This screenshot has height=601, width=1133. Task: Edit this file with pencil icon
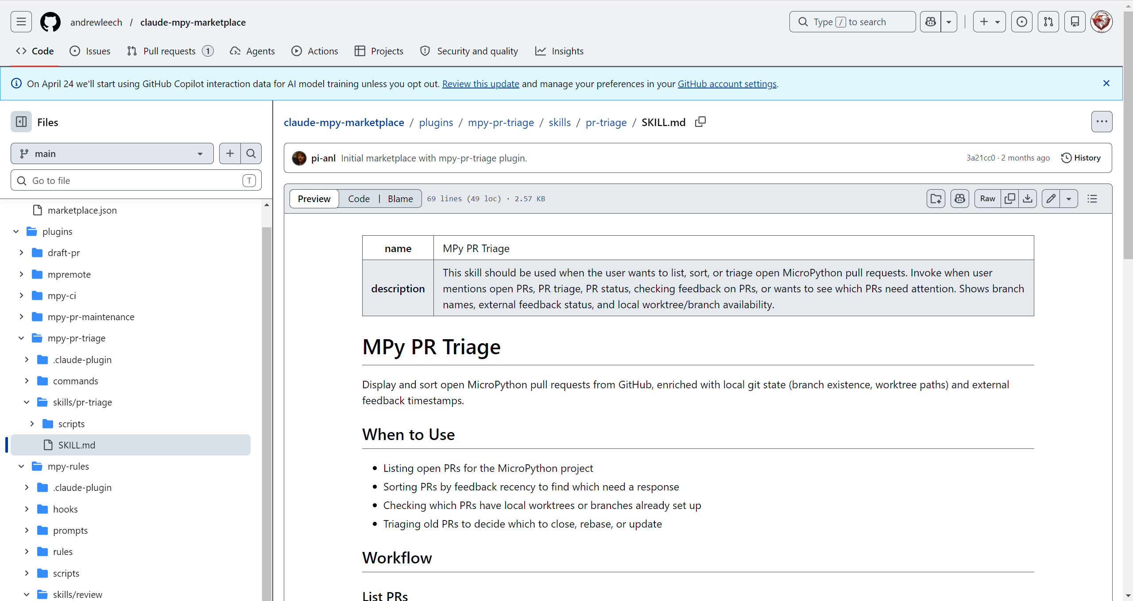tap(1051, 199)
